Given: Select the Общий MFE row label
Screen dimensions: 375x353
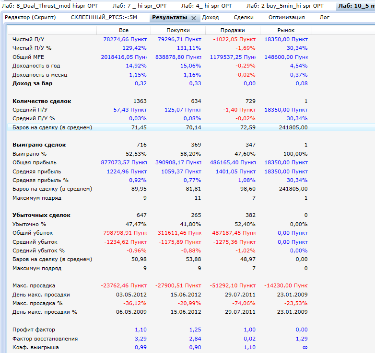Looking at the screenshot, I should (28, 57).
